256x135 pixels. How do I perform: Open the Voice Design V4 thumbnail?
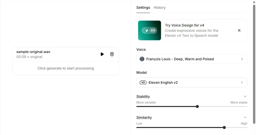click(x=150, y=30)
